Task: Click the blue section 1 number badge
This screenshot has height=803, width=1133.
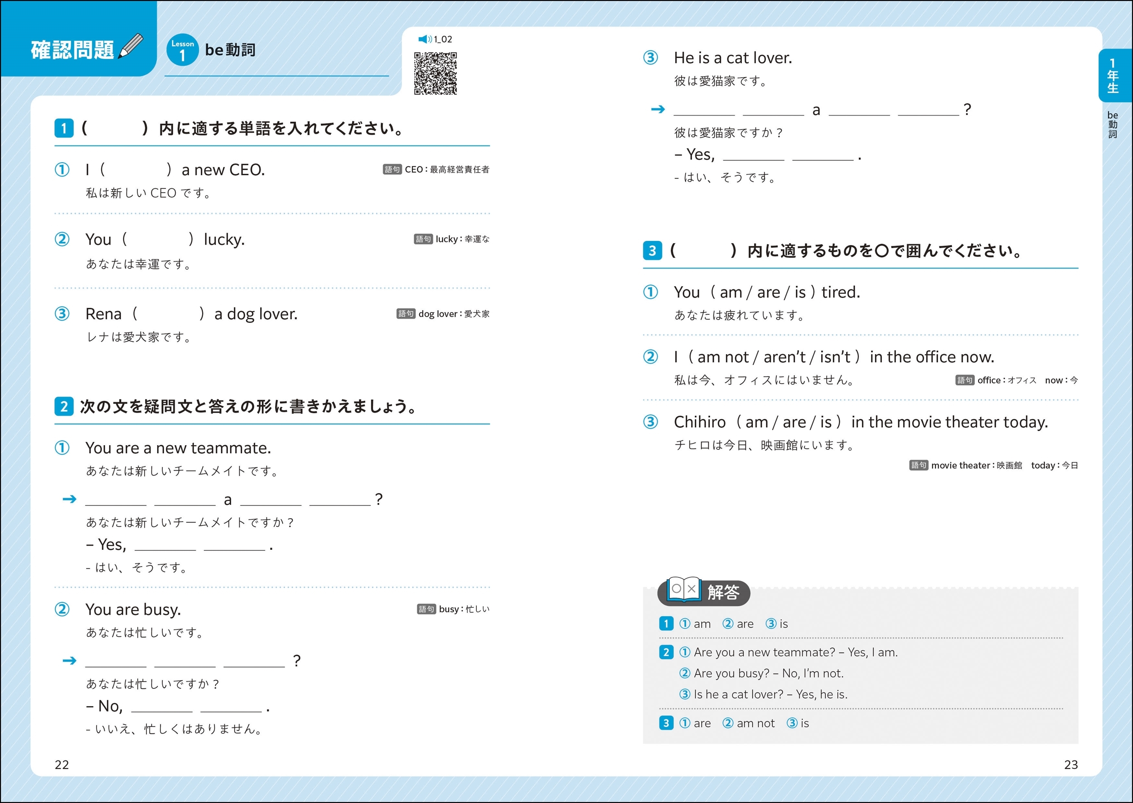Action: [x=64, y=129]
